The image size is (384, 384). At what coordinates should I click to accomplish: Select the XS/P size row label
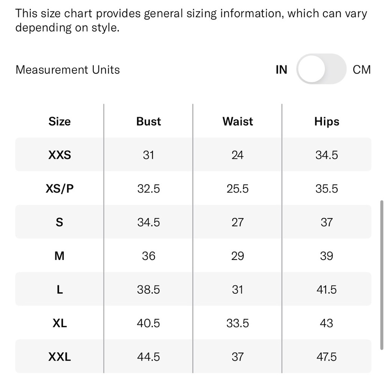pyautogui.click(x=60, y=189)
